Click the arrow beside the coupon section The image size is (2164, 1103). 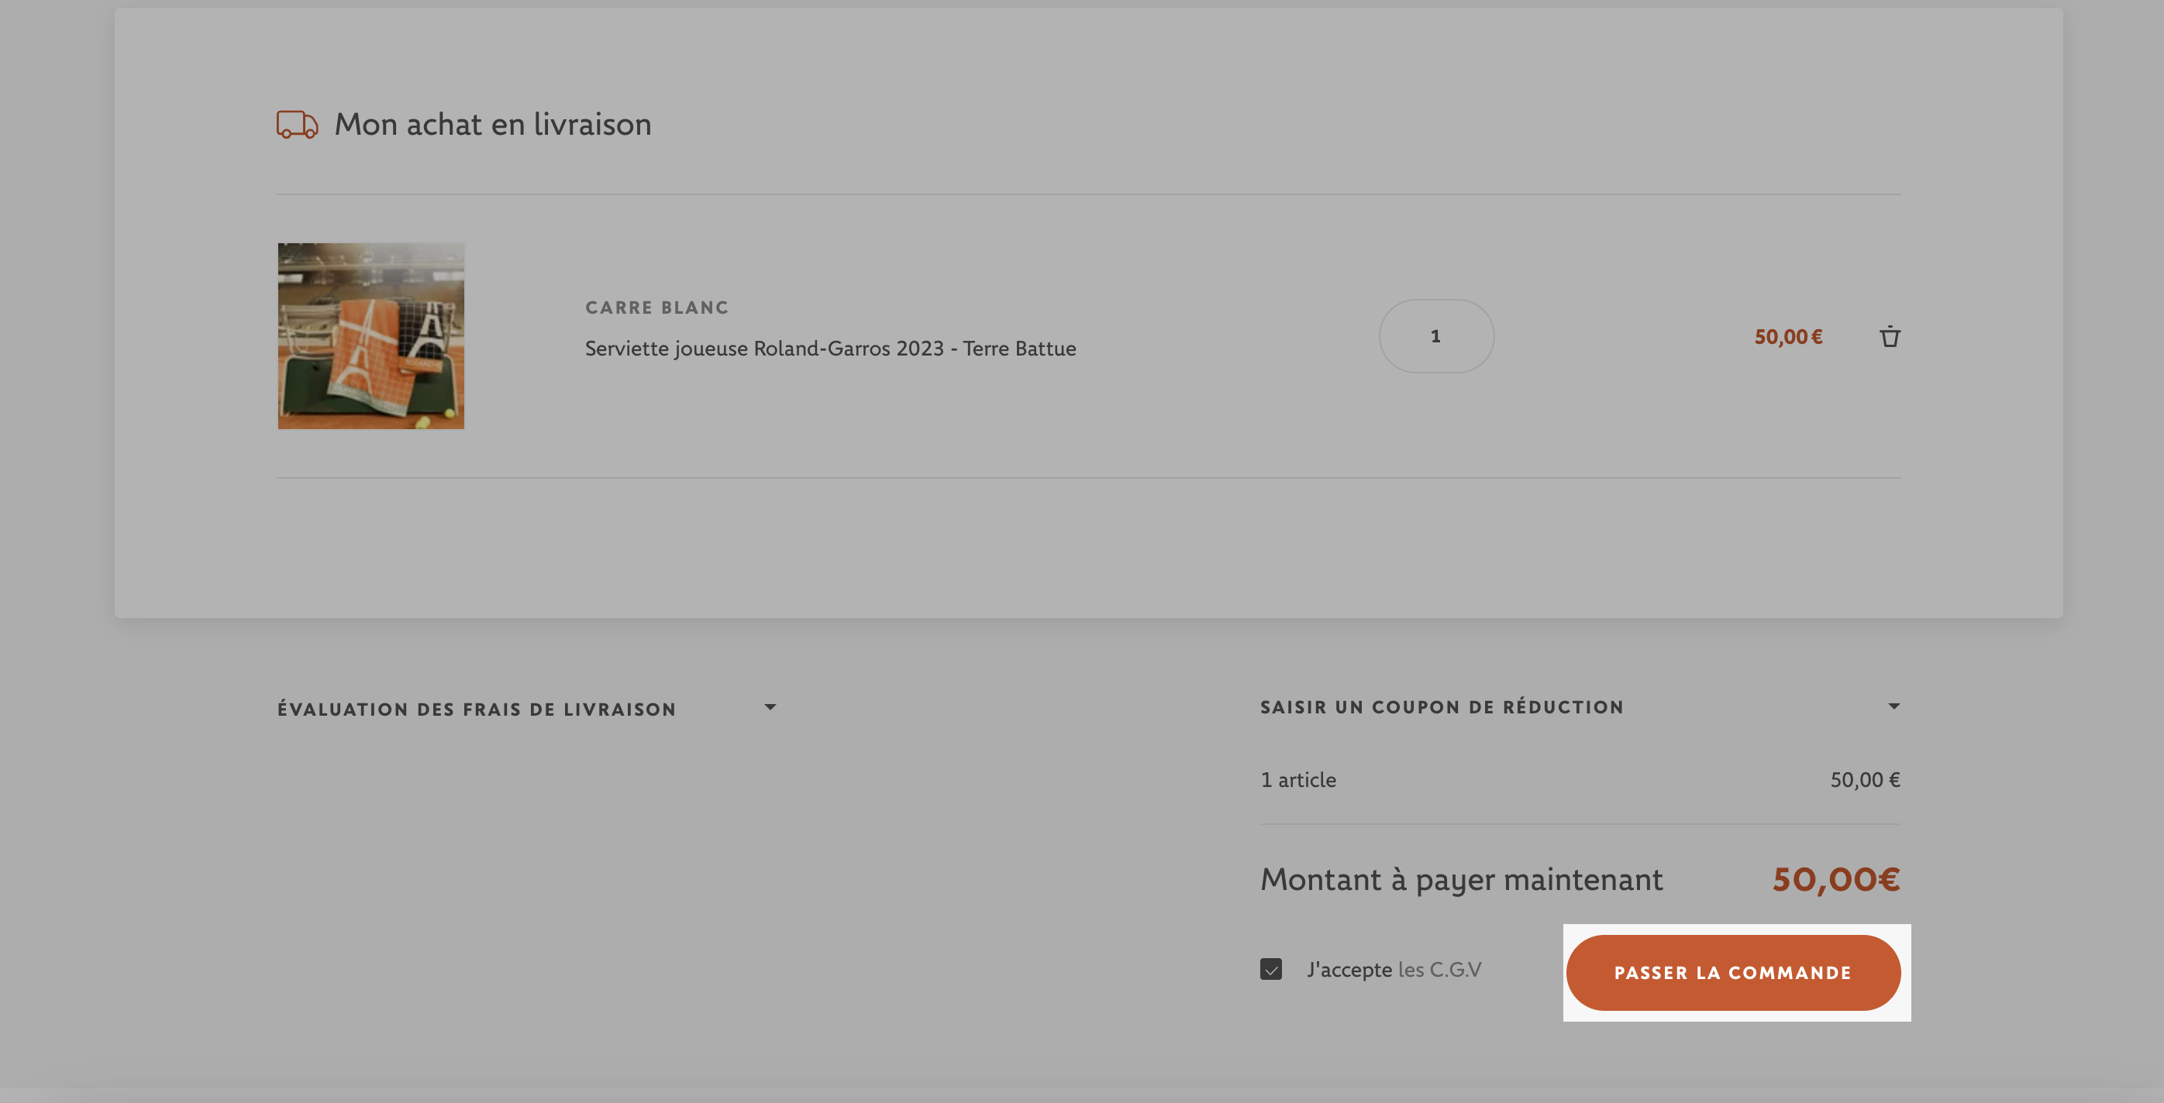[1893, 706]
